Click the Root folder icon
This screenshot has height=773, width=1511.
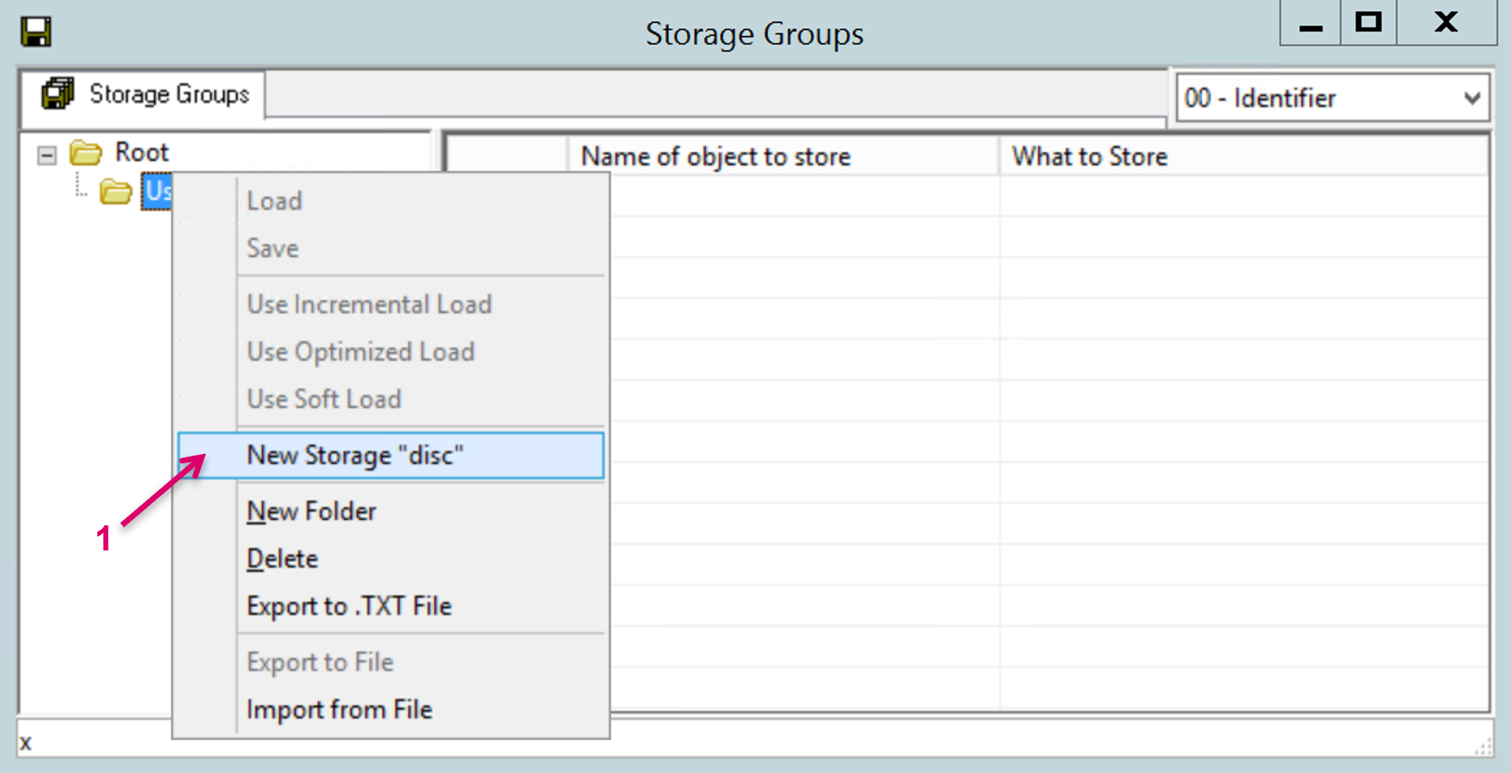(85, 152)
